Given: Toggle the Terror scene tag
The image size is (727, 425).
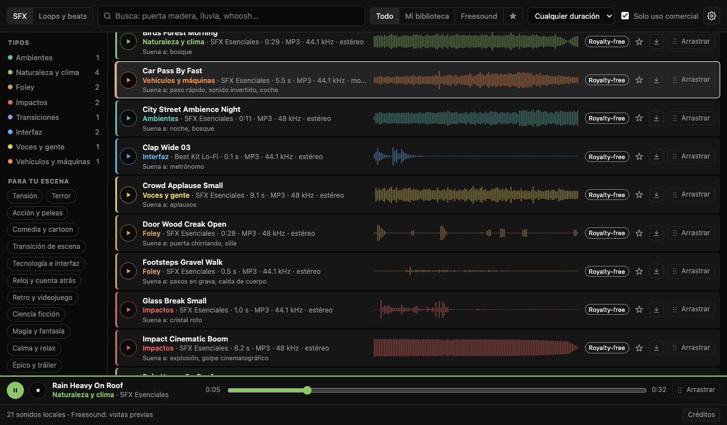Looking at the screenshot, I should pos(61,196).
